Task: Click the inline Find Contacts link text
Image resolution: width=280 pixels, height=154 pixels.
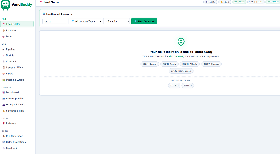Action: (176, 57)
